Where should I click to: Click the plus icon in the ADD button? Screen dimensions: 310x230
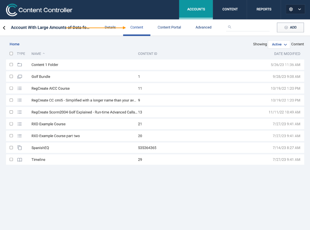286,28
